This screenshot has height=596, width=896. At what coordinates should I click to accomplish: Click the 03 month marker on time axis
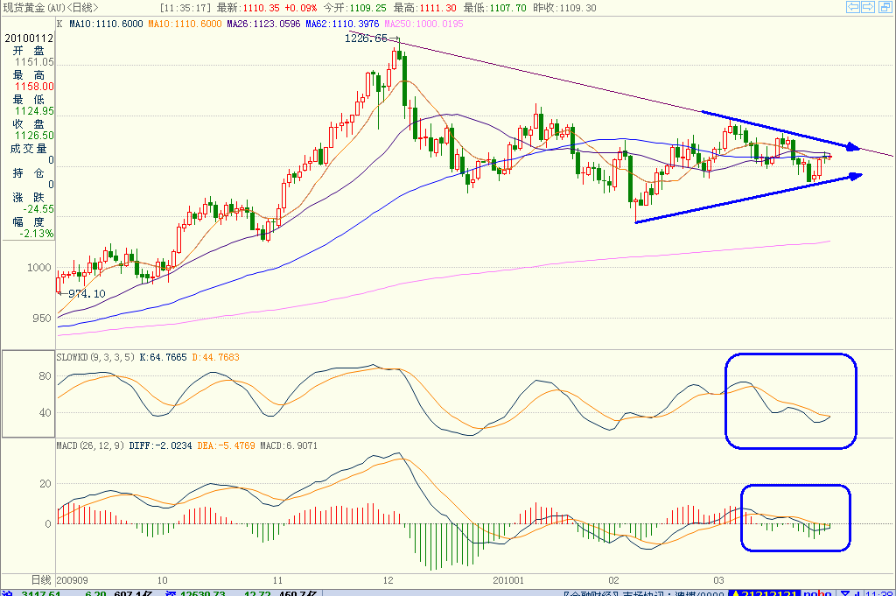pyautogui.click(x=718, y=580)
